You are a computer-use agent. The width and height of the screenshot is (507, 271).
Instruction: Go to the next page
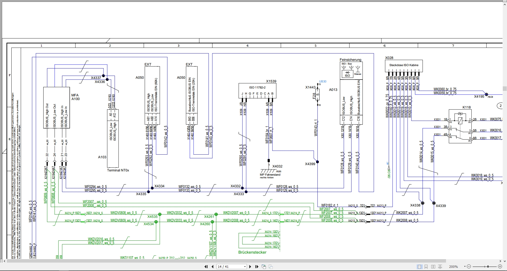[250, 267]
